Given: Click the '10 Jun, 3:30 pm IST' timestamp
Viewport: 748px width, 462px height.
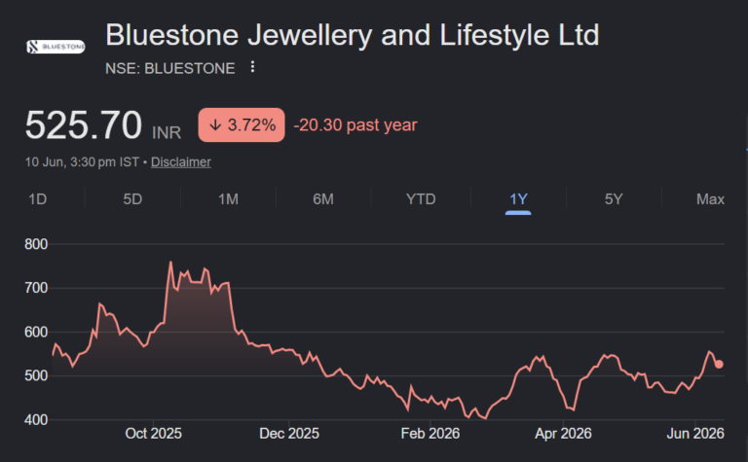Looking at the screenshot, I should 82,161.
